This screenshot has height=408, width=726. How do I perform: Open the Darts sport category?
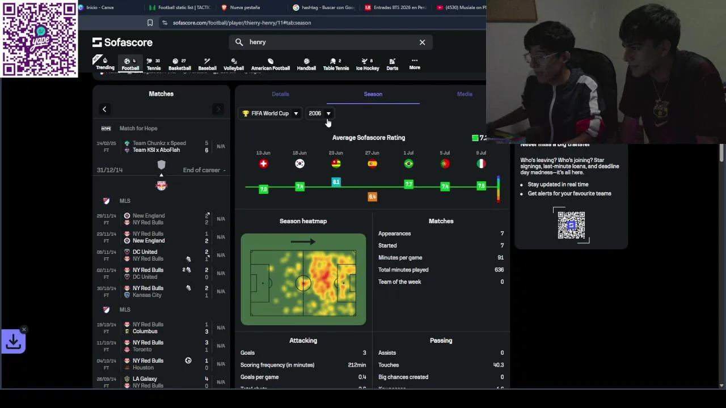pos(392,63)
